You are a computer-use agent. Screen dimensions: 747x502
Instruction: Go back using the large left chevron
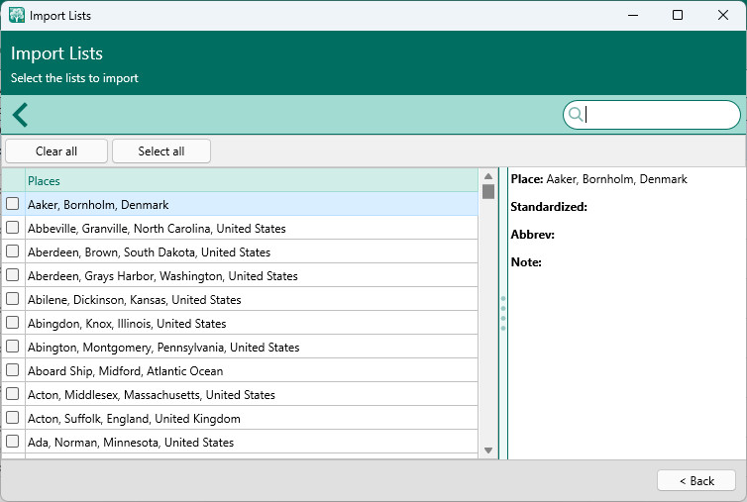tap(20, 115)
